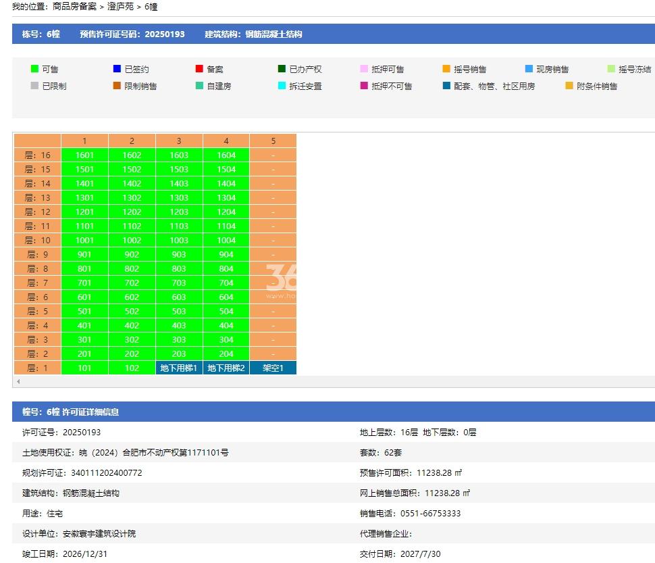Viewport: 655px width, 563px height.
Task: Click the 设计单位: 安徽寰宇建筑设计院 text
Action: [79, 534]
